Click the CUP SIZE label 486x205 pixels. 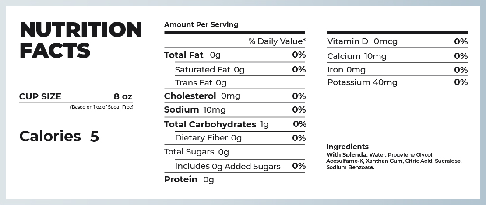[x=40, y=97]
